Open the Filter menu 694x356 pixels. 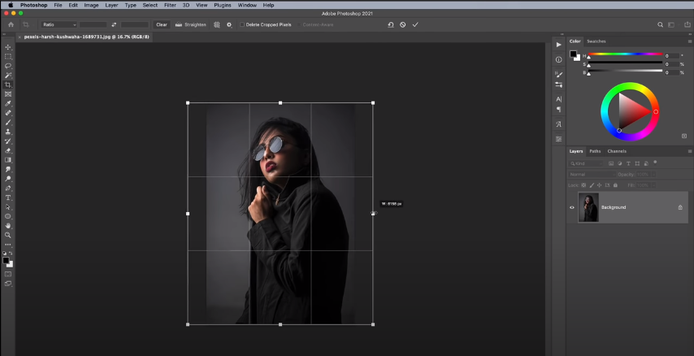[x=170, y=5]
